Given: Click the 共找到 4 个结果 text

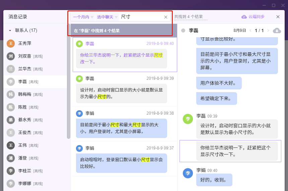Looking at the screenshot, I should tap(189, 17).
